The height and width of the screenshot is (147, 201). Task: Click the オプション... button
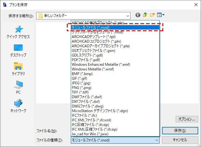[187, 119]
